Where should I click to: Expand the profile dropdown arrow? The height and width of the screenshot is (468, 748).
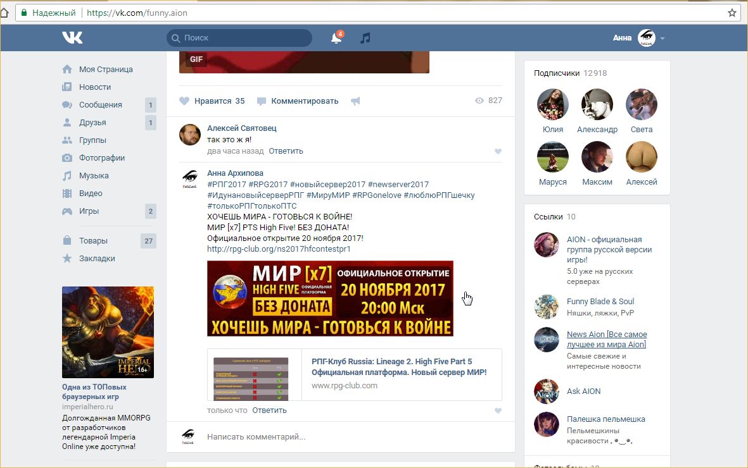[x=662, y=38]
